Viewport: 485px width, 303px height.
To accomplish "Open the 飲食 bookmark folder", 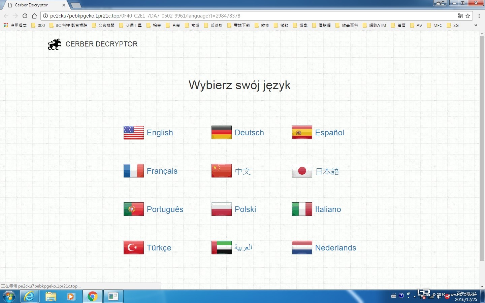I will coord(262,25).
